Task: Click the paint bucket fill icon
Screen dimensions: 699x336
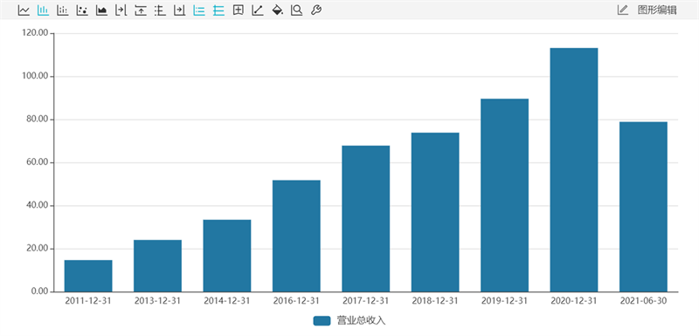Action: coord(277,10)
